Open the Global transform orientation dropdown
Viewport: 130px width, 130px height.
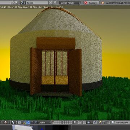click(44, 122)
